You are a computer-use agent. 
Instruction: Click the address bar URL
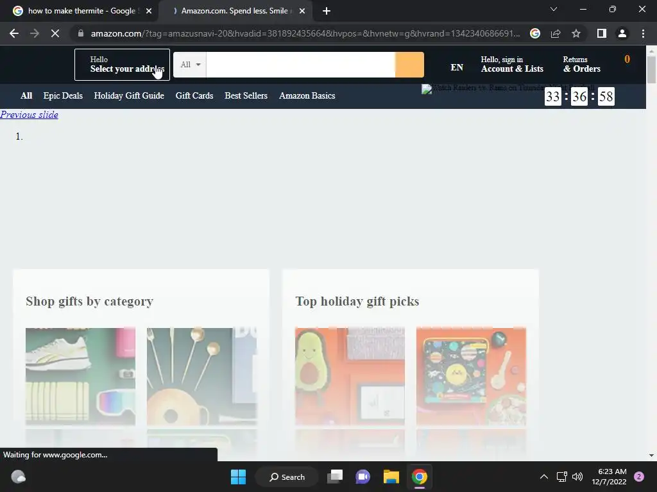pyautogui.click(x=305, y=33)
